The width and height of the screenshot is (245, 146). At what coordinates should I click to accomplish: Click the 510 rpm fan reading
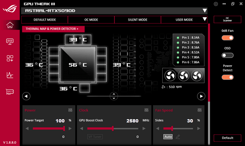click(x=175, y=87)
